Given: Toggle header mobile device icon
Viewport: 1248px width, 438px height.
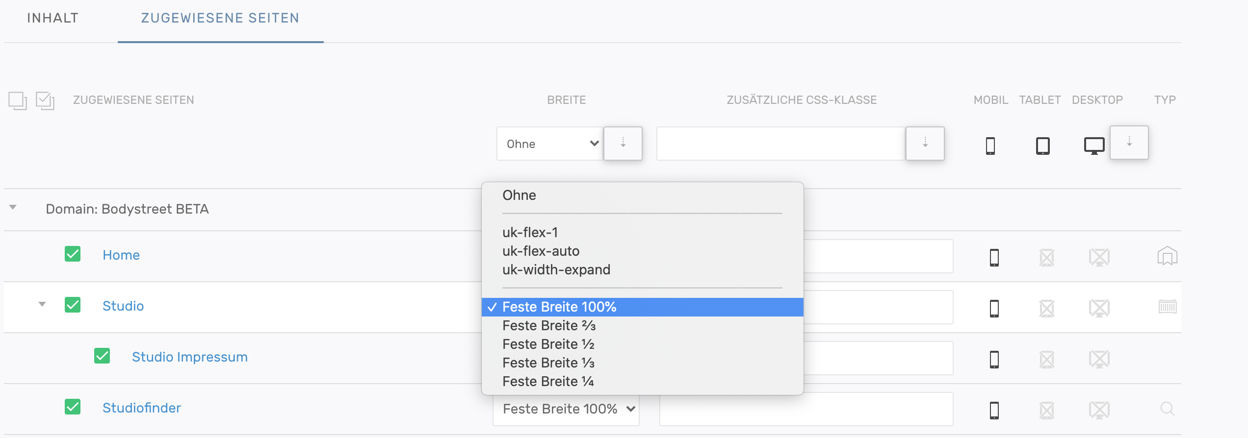Looking at the screenshot, I should tap(990, 146).
